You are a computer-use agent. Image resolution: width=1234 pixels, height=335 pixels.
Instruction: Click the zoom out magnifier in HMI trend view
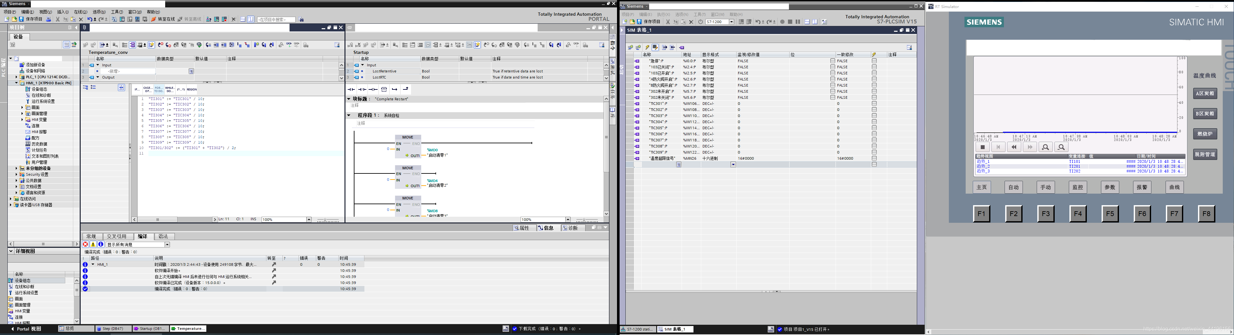click(1061, 147)
